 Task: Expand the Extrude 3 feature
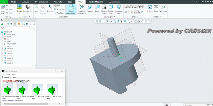click(x=2, y=58)
